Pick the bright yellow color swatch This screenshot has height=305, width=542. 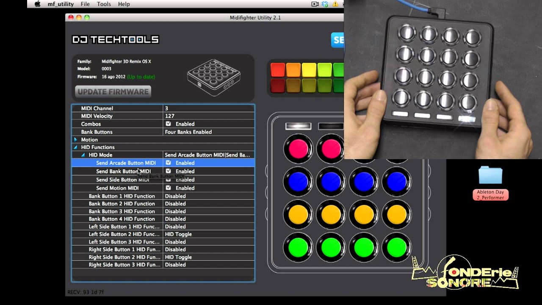(x=309, y=70)
